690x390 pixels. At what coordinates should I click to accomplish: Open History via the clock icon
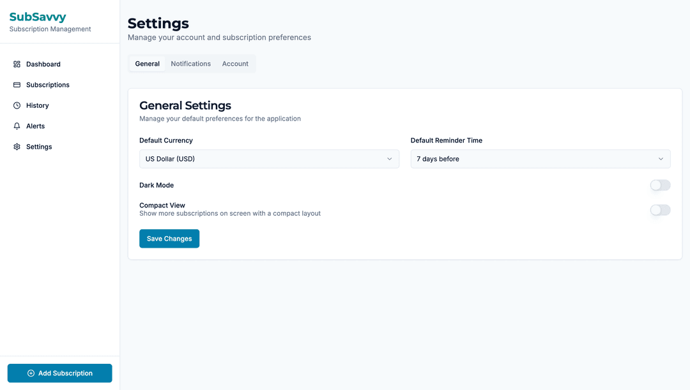coord(15,105)
